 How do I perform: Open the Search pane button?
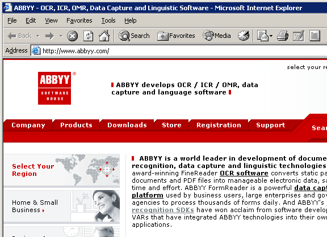coord(134,36)
